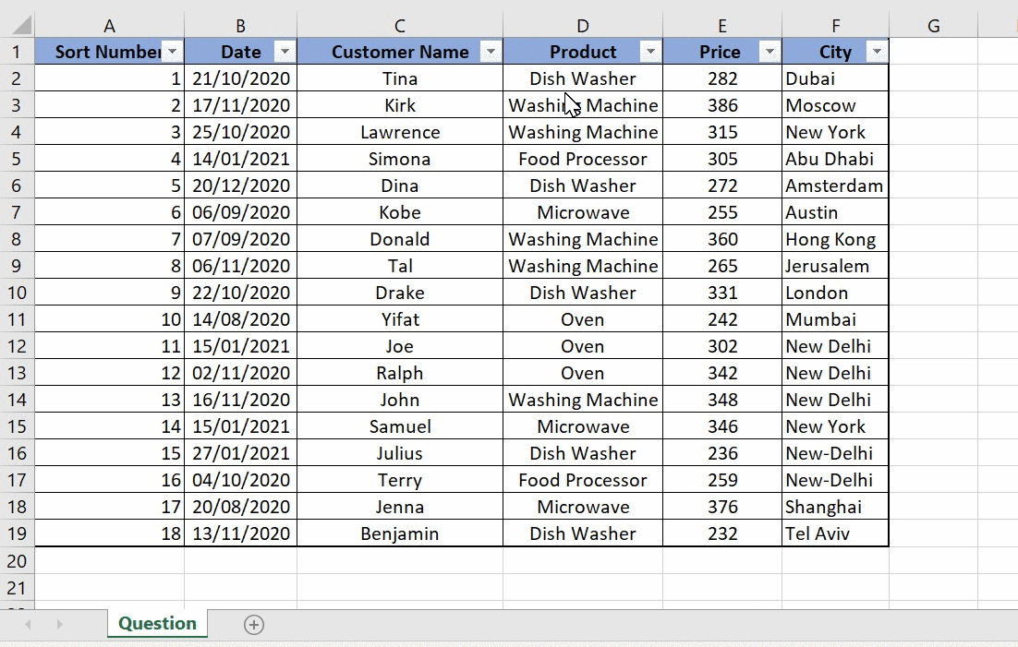The image size is (1018, 647).
Task: Select the cell containing Abu Dhabi
Action: coord(829,159)
